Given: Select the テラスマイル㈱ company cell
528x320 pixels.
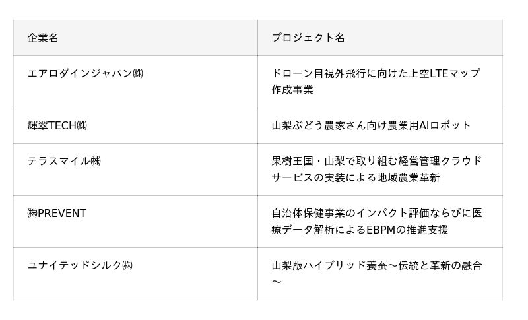Looking at the screenshot, I should (x=64, y=161).
